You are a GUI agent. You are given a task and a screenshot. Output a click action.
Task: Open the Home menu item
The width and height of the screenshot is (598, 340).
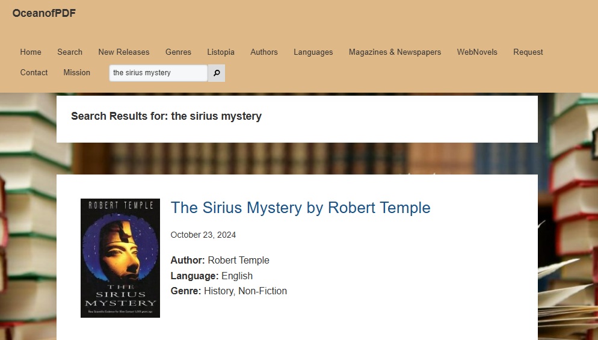[x=31, y=52]
